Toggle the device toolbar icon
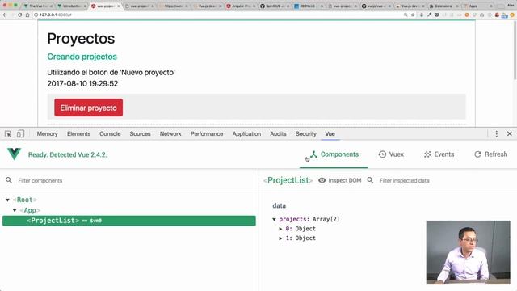This screenshot has width=517, height=291. (20, 133)
